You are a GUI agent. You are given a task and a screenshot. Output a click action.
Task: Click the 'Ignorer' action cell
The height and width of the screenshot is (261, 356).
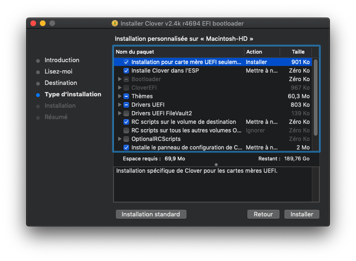[255, 130]
